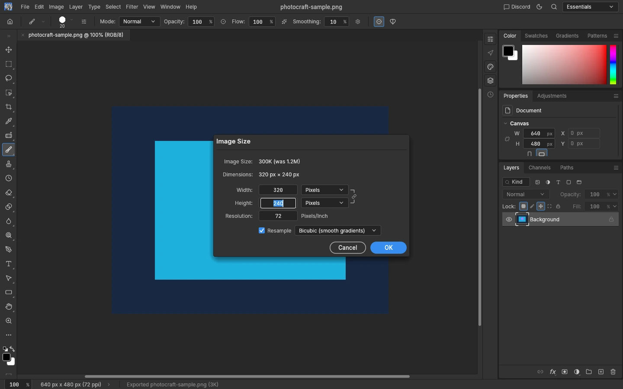Open the layer Fill percentage dropdown arrow
The width and height of the screenshot is (623, 389).
pos(615,207)
